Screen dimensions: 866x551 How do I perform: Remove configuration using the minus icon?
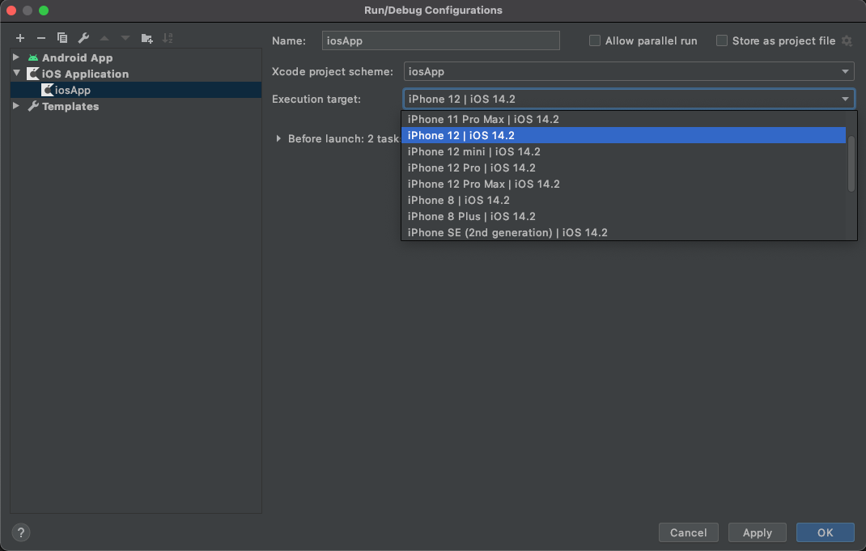tap(40, 38)
